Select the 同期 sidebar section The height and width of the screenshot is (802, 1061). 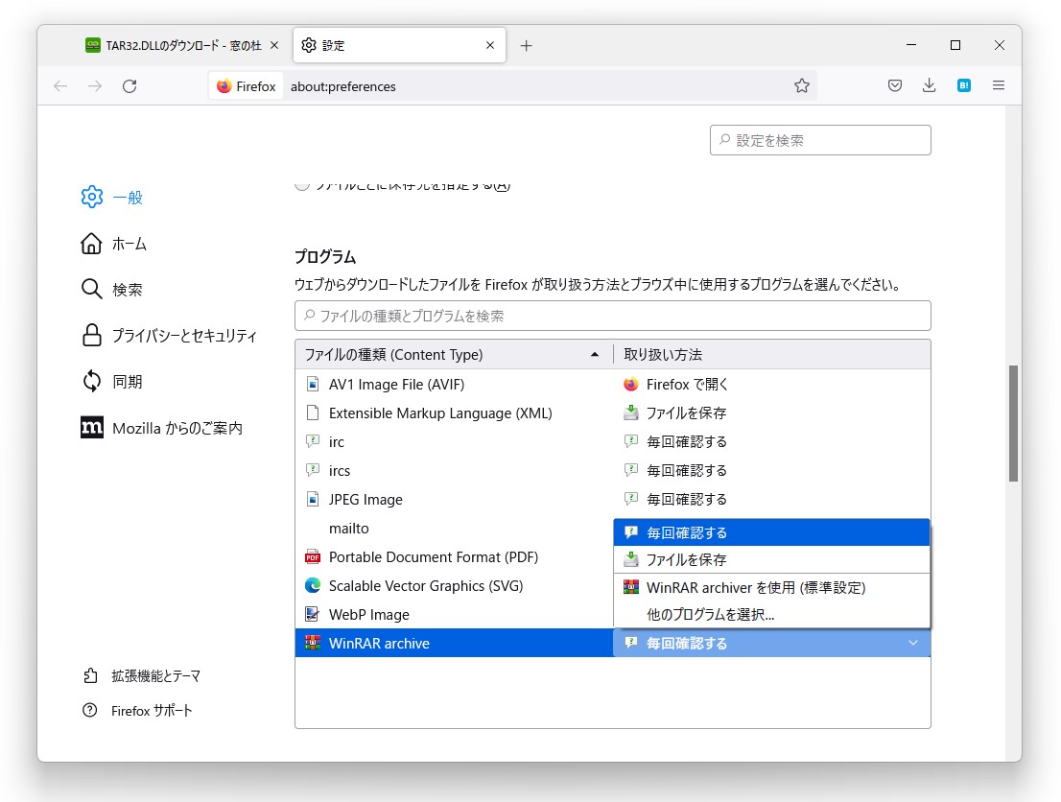point(128,382)
